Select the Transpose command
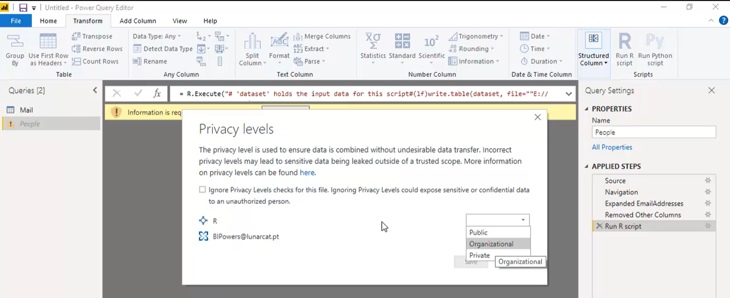This screenshot has height=298, width=730. [x=92, y=36]
